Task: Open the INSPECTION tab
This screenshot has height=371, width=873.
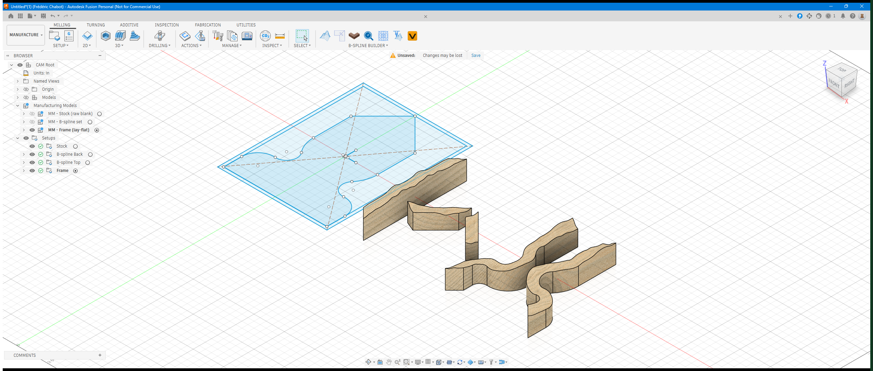Action: click(167, 25)
